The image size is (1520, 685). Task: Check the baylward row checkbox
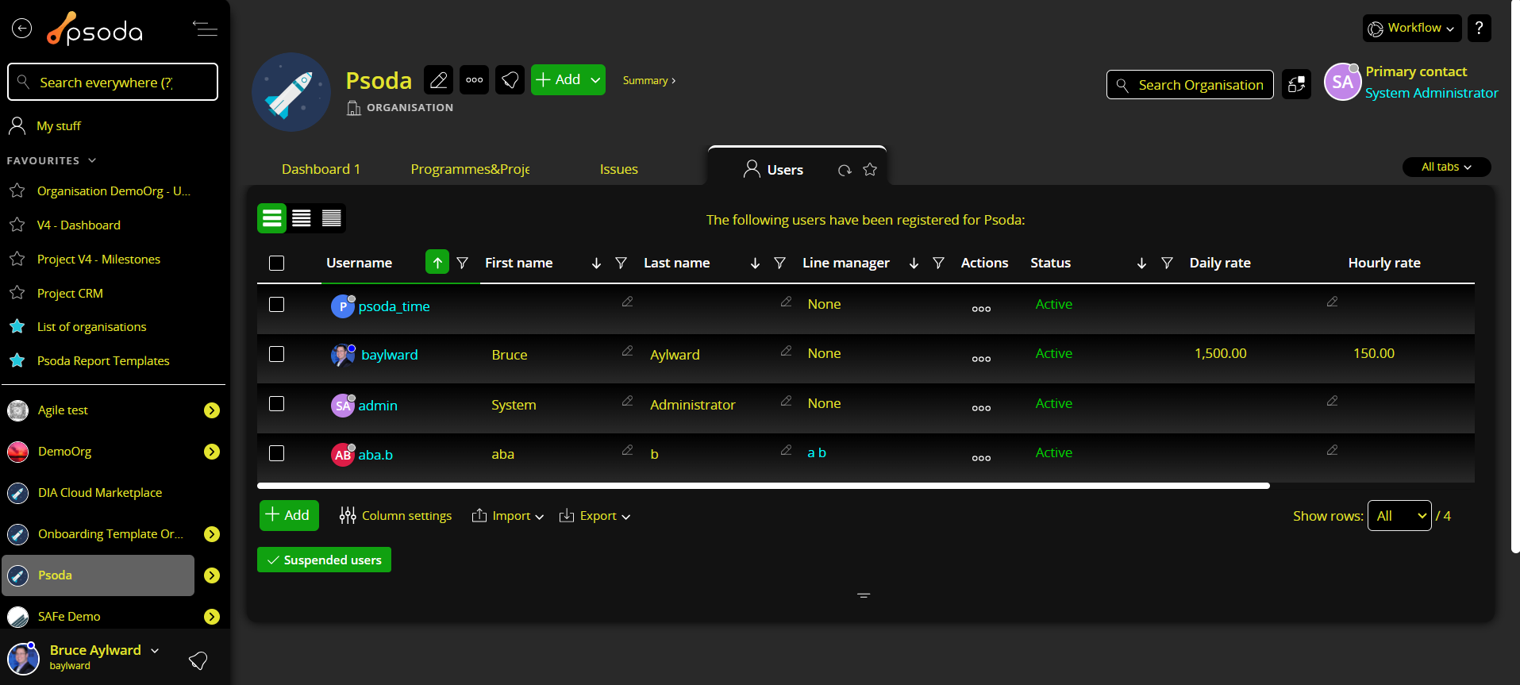276,354
